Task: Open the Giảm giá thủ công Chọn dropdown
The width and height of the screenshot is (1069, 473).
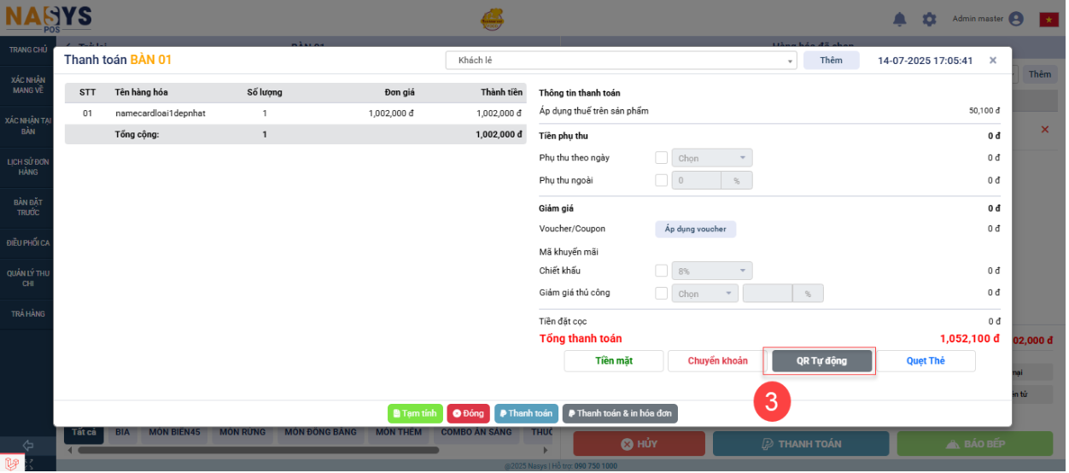Action: 705,294
